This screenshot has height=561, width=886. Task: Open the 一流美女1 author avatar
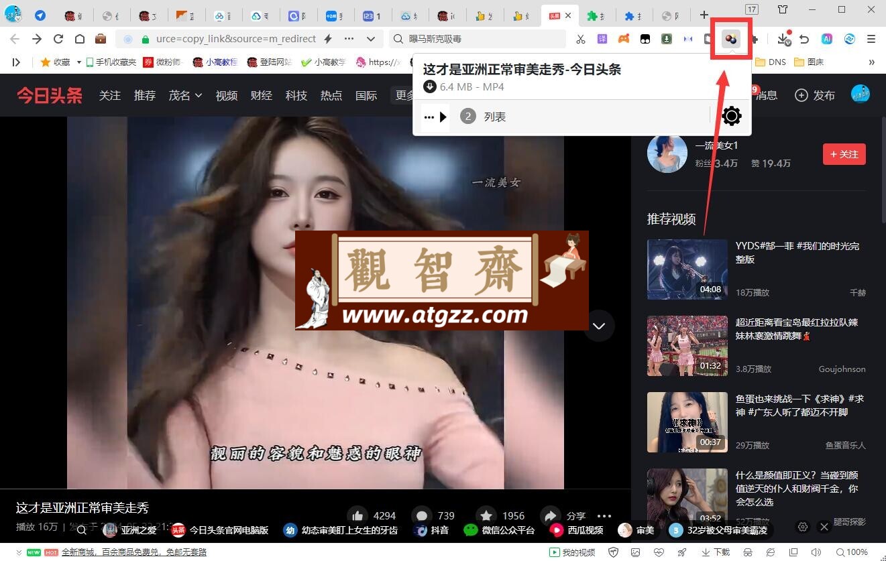pos(667,153)
